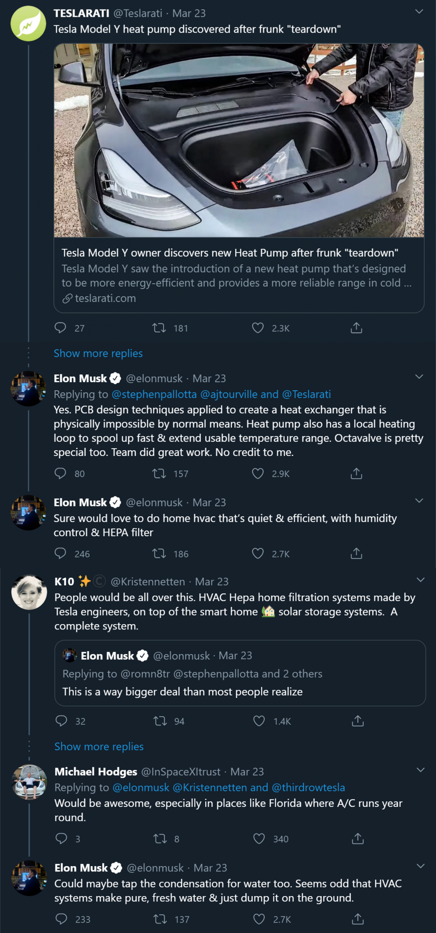The width and height of the screenshot is (436, 933).
Task: Open the @stephenpallotta mention link
Action: (x=154, y=394)
